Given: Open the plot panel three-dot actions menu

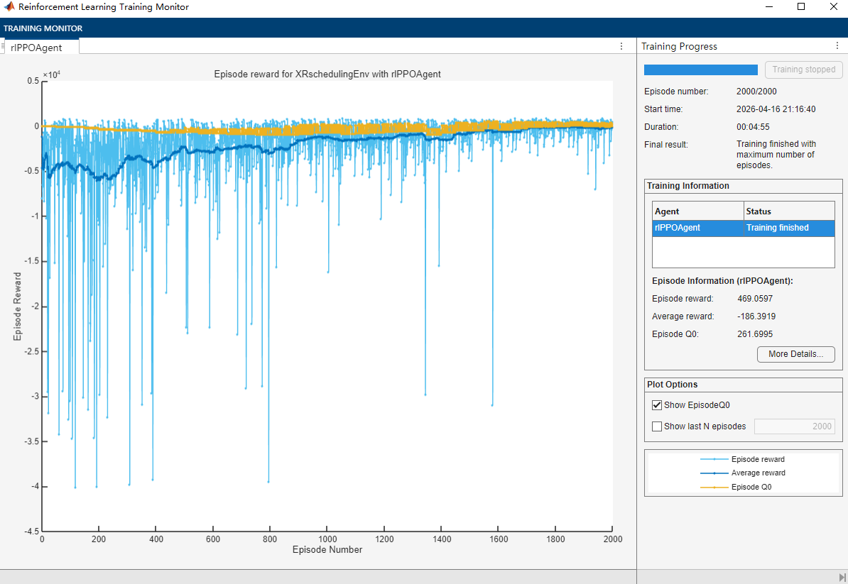Looking at the screenshot, I should click(621, 46).
